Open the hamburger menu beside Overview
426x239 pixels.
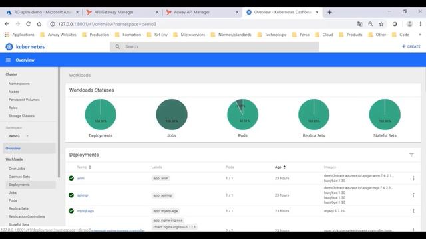tap(8, 60)
